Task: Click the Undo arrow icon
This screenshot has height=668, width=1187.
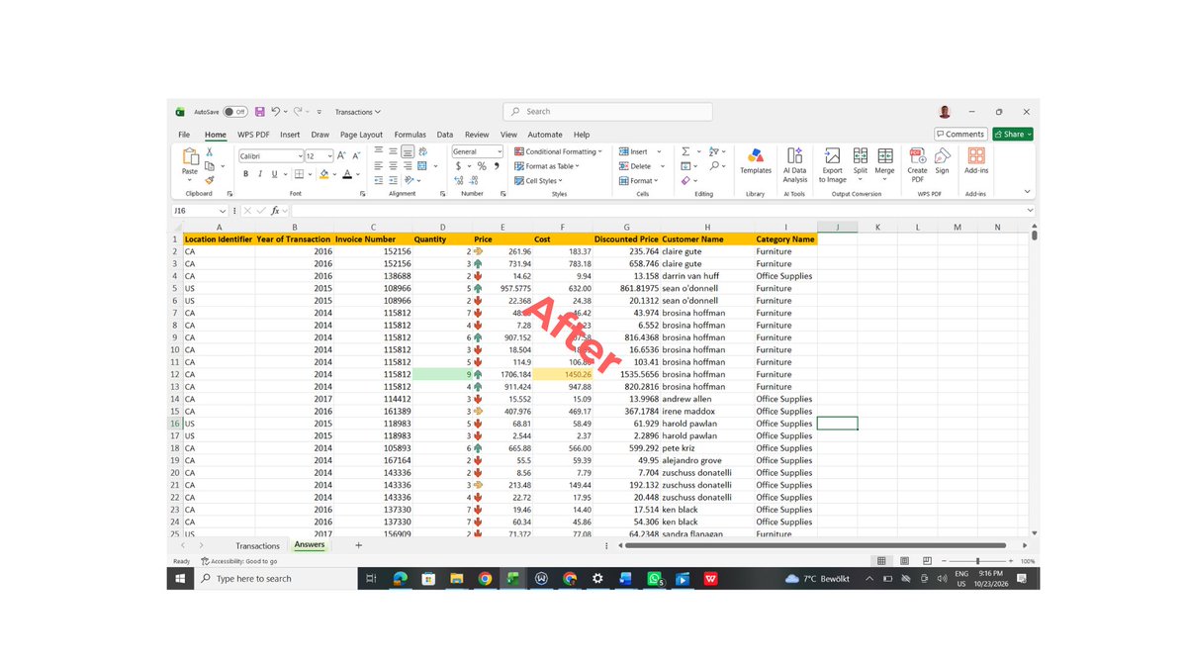Action: (x=276, y=112)
